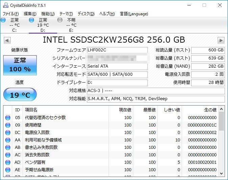Go to next disk with right arrow
The width and height of the screenshot is (228, 180).
[x=221, y=40]
